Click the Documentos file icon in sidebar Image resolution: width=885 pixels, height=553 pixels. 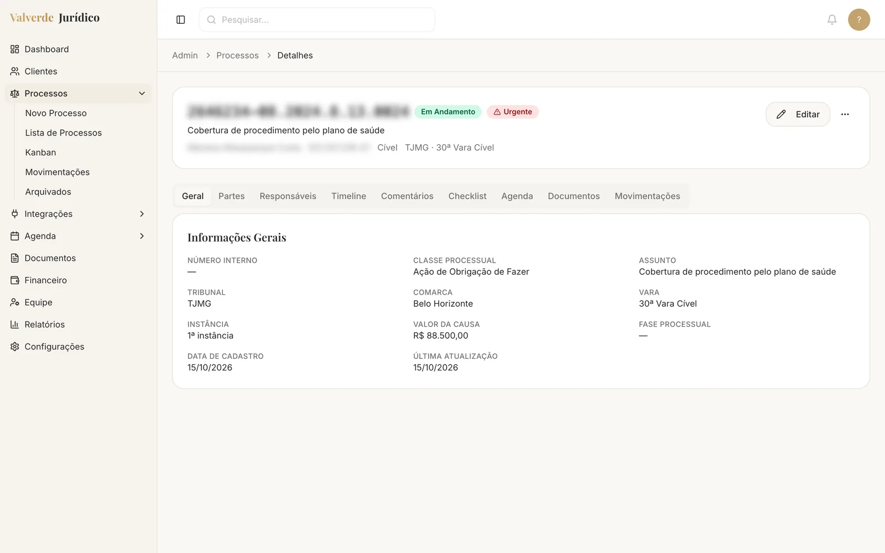pyautogui.click(x=15, y=258)
